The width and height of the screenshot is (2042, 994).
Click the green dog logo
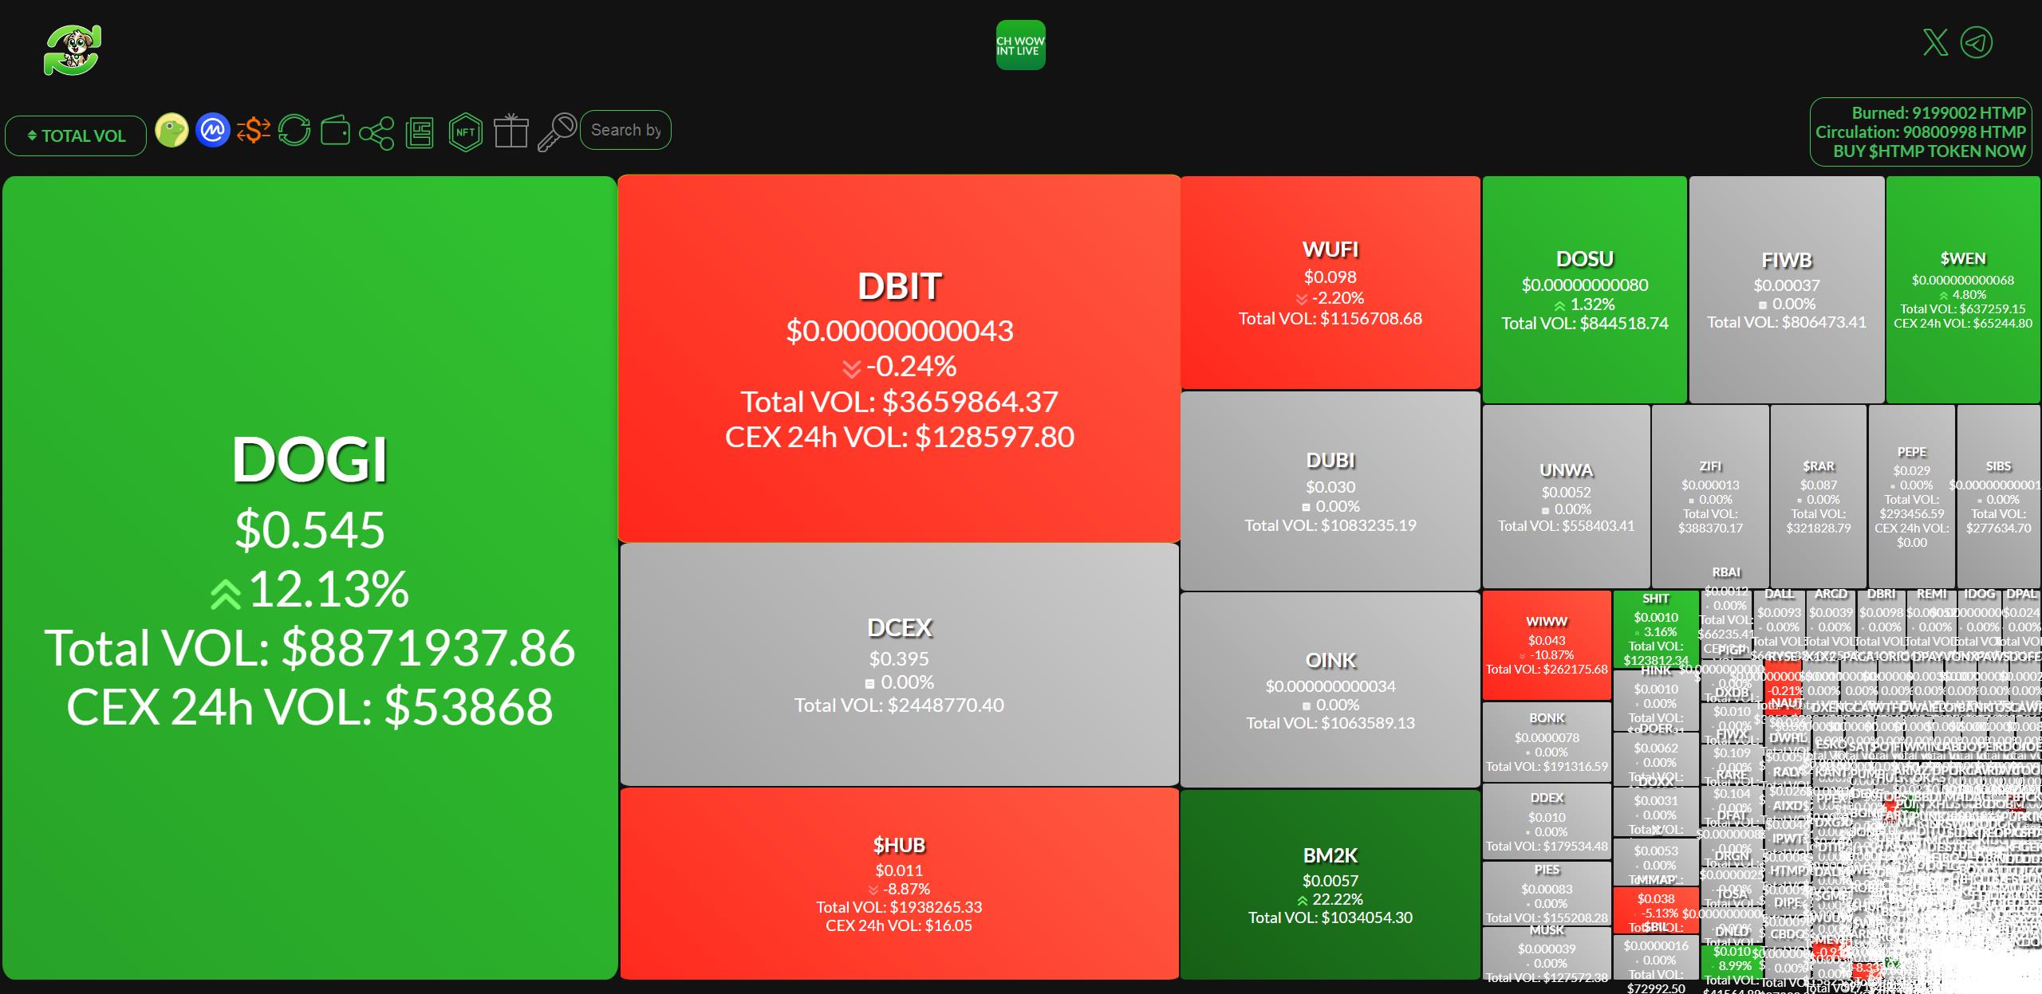click(73, 50)
